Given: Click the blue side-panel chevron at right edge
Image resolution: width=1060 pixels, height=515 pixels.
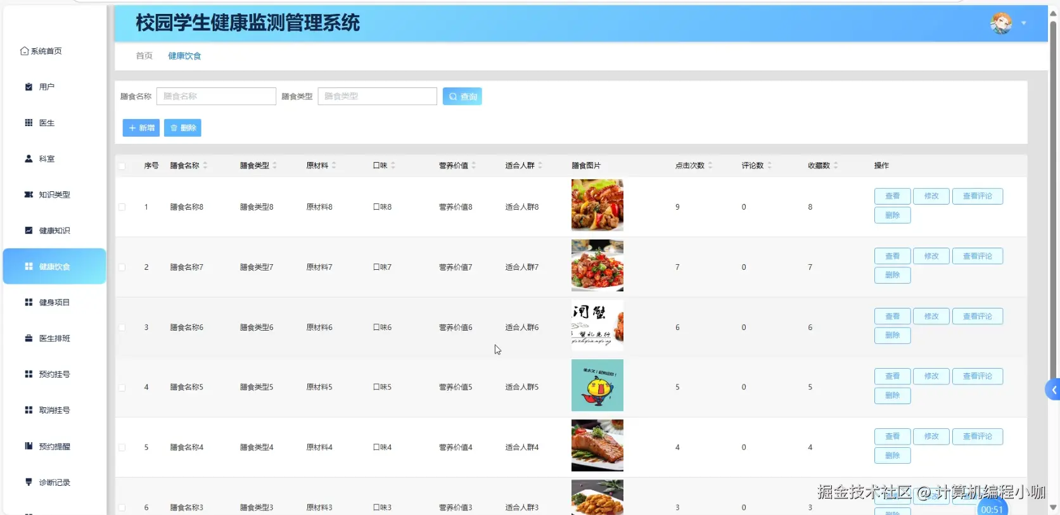Looking at the screenshot, I should pos(1053,390).
